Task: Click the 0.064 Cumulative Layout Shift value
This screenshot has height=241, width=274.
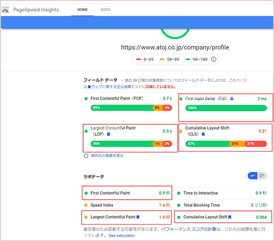Action: (261, 217)
